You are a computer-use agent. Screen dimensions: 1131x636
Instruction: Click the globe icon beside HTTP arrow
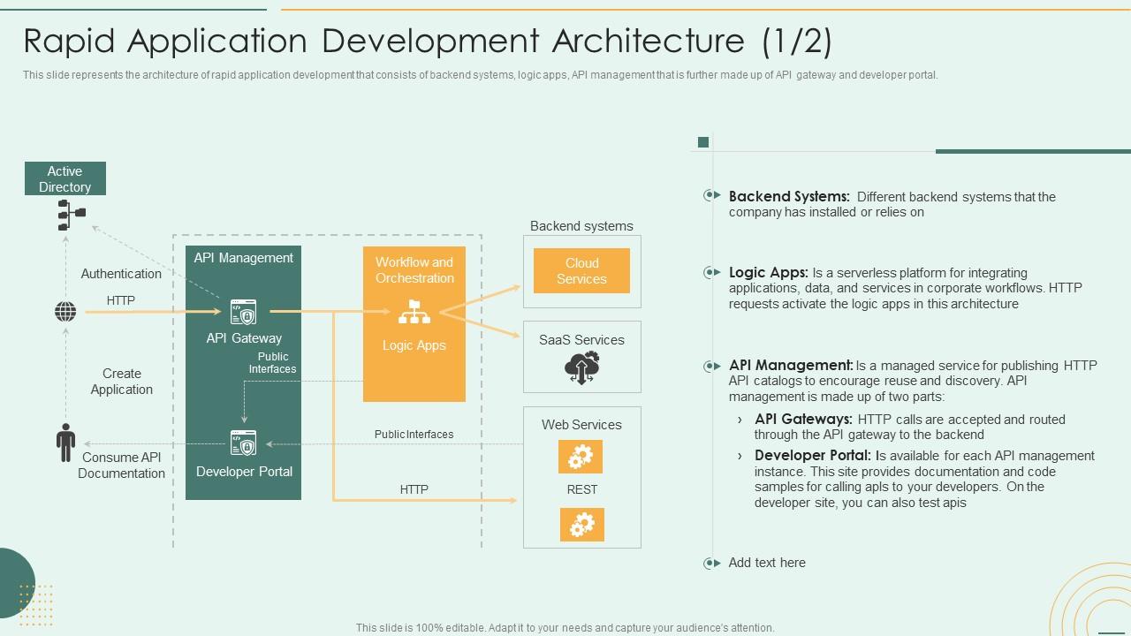65,312
